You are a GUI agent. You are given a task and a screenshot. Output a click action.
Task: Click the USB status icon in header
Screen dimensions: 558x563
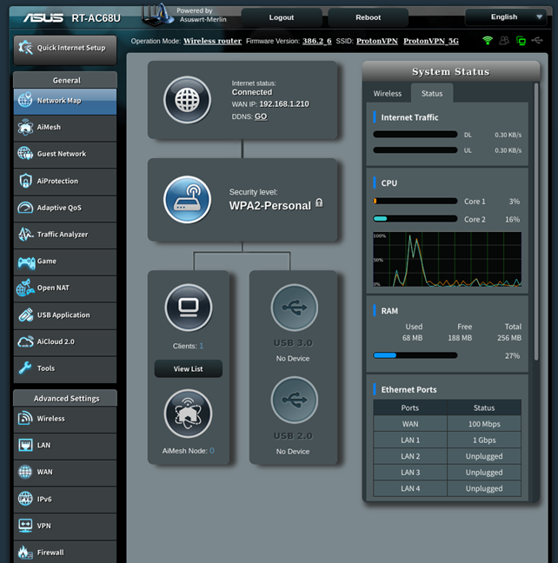pos(537,40)
